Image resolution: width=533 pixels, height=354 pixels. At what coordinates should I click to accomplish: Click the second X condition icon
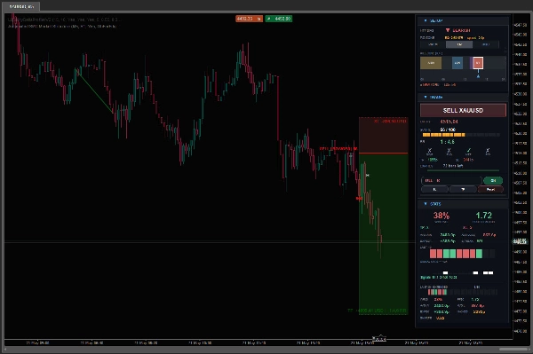click(449, 151)
